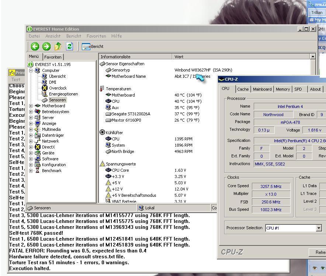Select DMI in the tree

tap(53, 82)
